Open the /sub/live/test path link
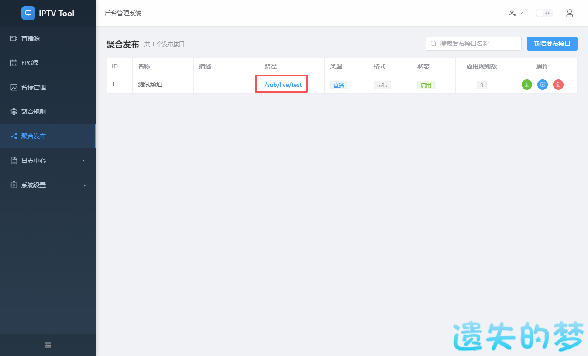This screenshot has width=588, height=356. (x=283, y=85)
